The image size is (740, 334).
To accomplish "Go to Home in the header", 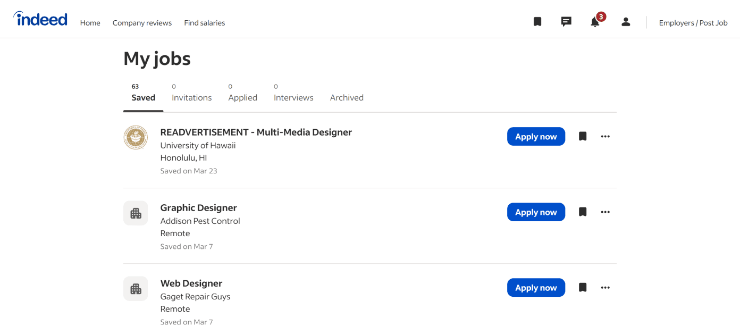I will coord(90,23).
